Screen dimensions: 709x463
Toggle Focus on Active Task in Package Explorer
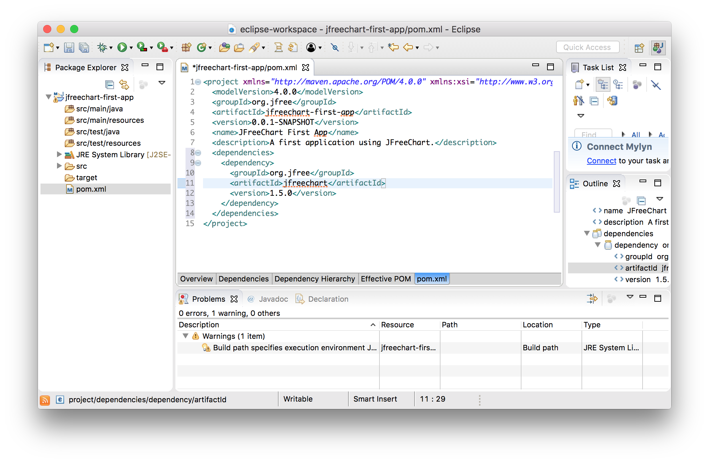coord(143,84)
